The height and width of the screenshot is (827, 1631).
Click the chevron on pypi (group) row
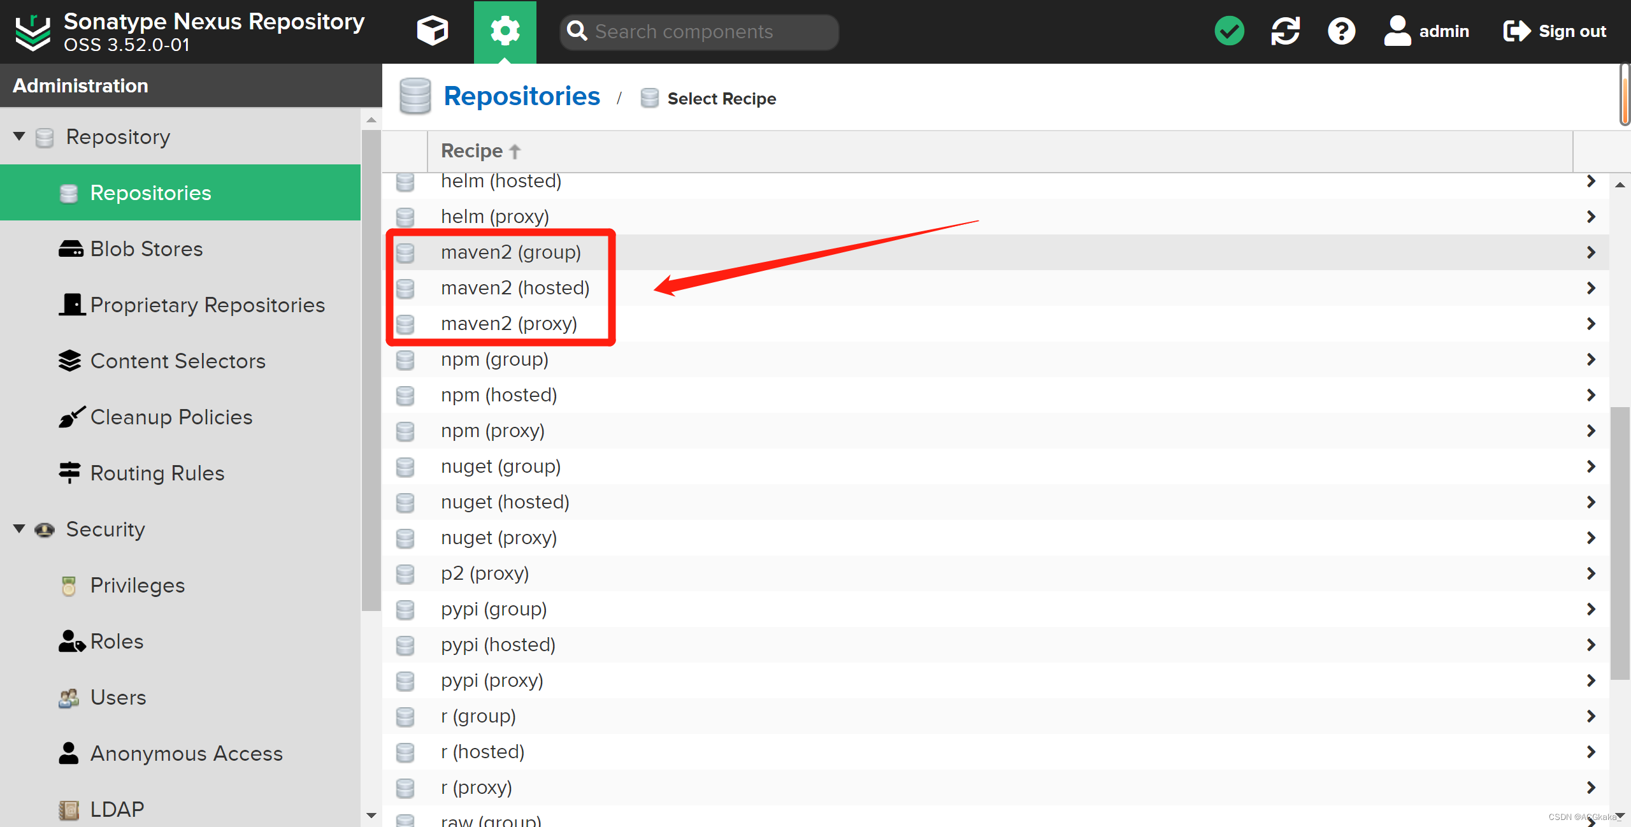[x=1590, y=609]
